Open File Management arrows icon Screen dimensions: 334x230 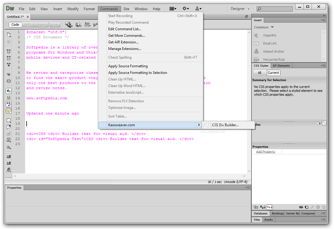coord(87,25)
